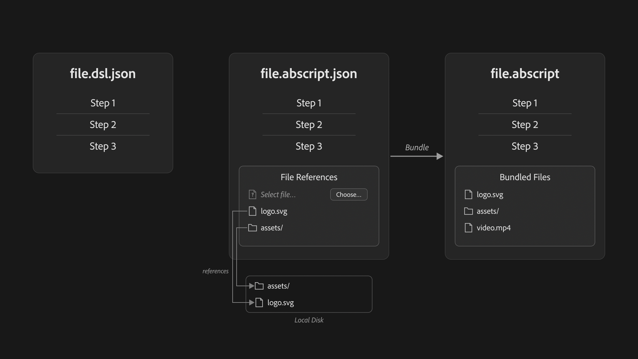Select logo.svg text in File References
Viewport: 638px width, 359px height.
tap(274, 211)
